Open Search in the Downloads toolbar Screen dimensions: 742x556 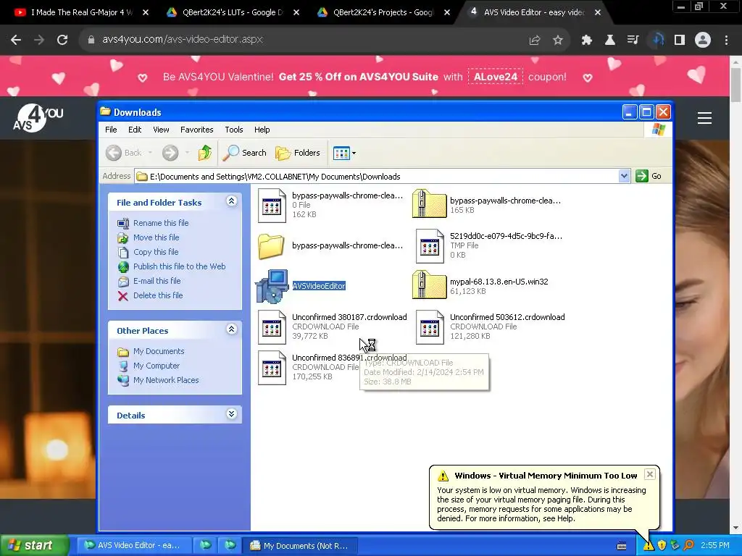point(245,153)
